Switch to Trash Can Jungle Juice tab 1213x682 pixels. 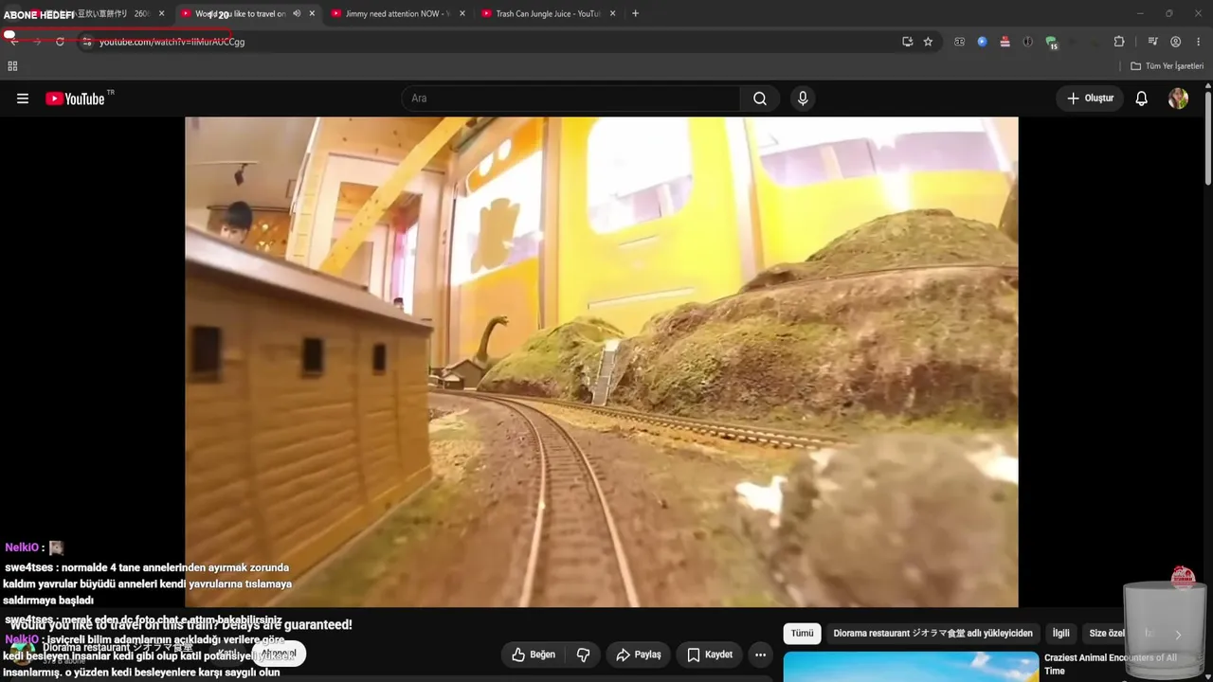(x=547, y=14)
